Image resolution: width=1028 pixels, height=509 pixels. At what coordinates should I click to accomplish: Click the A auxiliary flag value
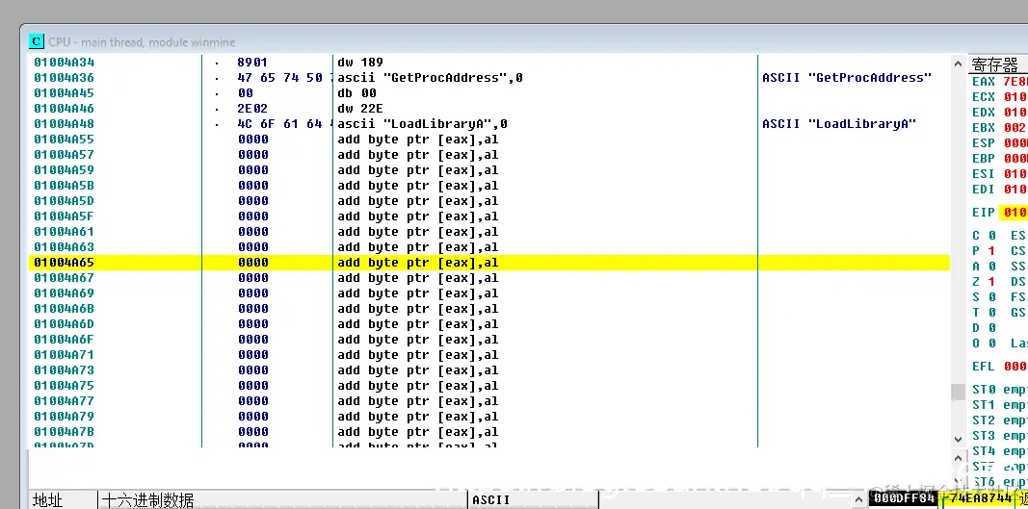[x=991, y=267]
